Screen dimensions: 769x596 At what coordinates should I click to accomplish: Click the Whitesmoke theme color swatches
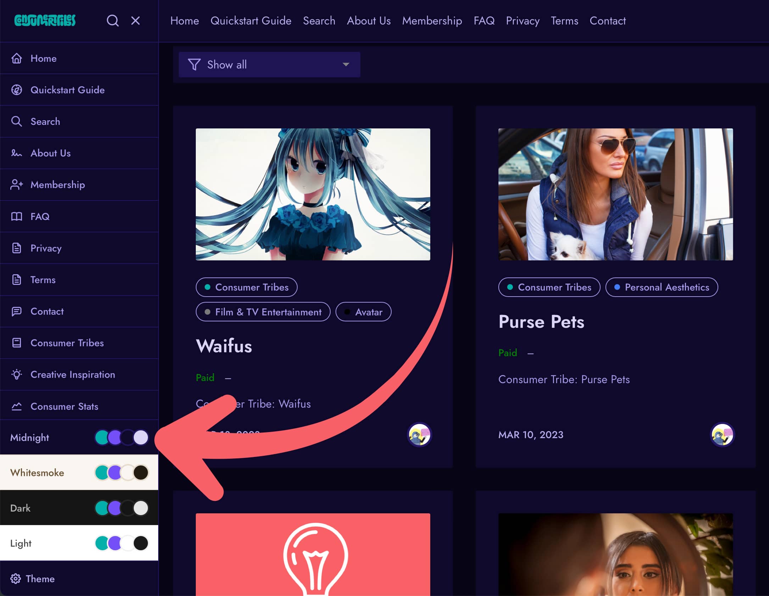point(122,473)
